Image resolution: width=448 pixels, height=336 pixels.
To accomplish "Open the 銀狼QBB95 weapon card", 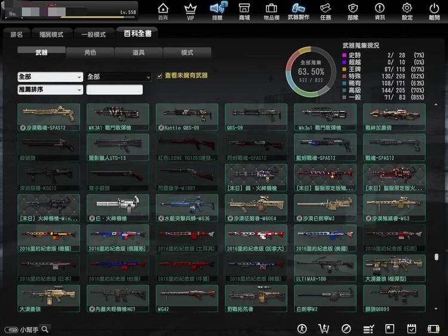I will pyautogui.click(x=394, y=298).
